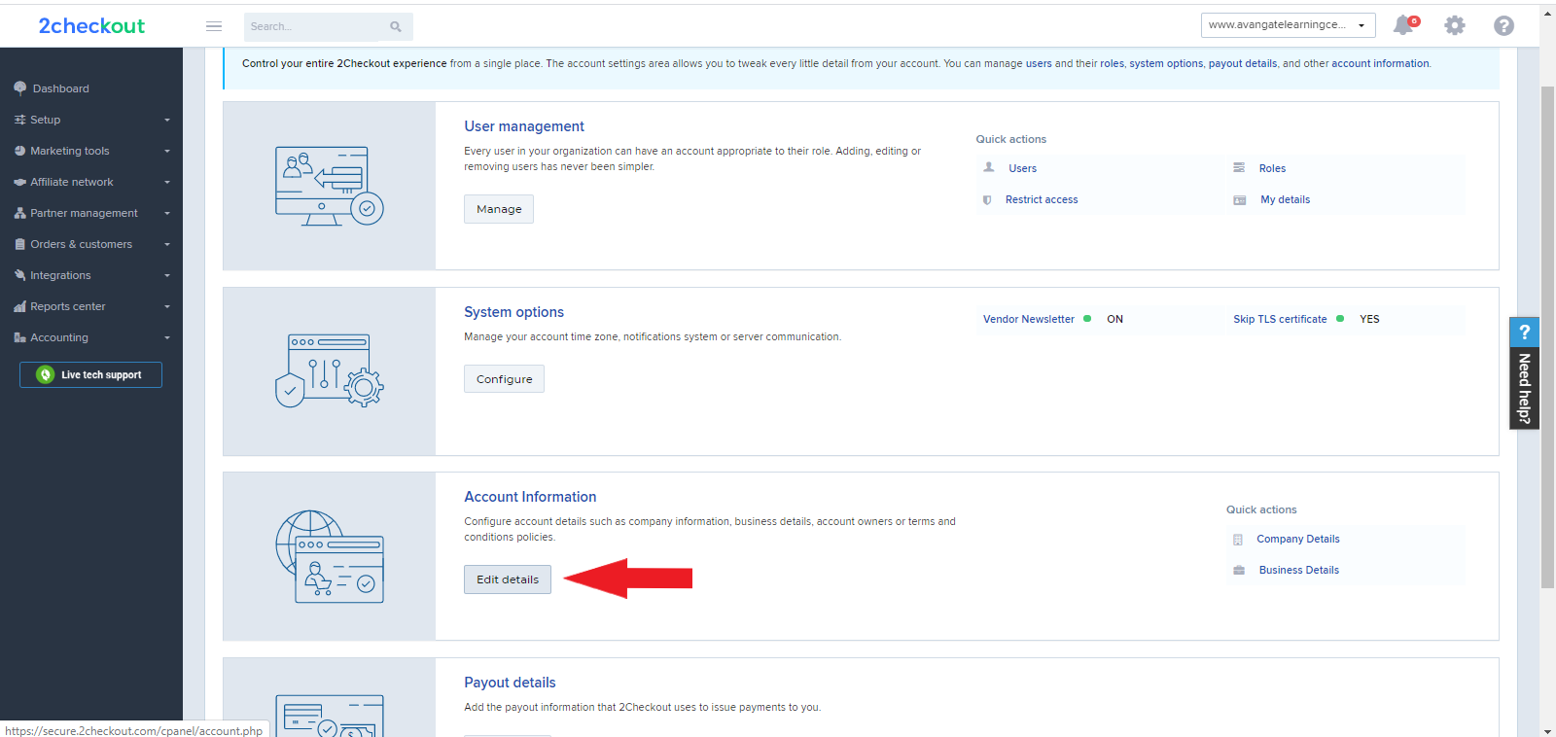Open the Roles quick action link
This screenshot has width=1556, height=737.
coord(1272,168)
